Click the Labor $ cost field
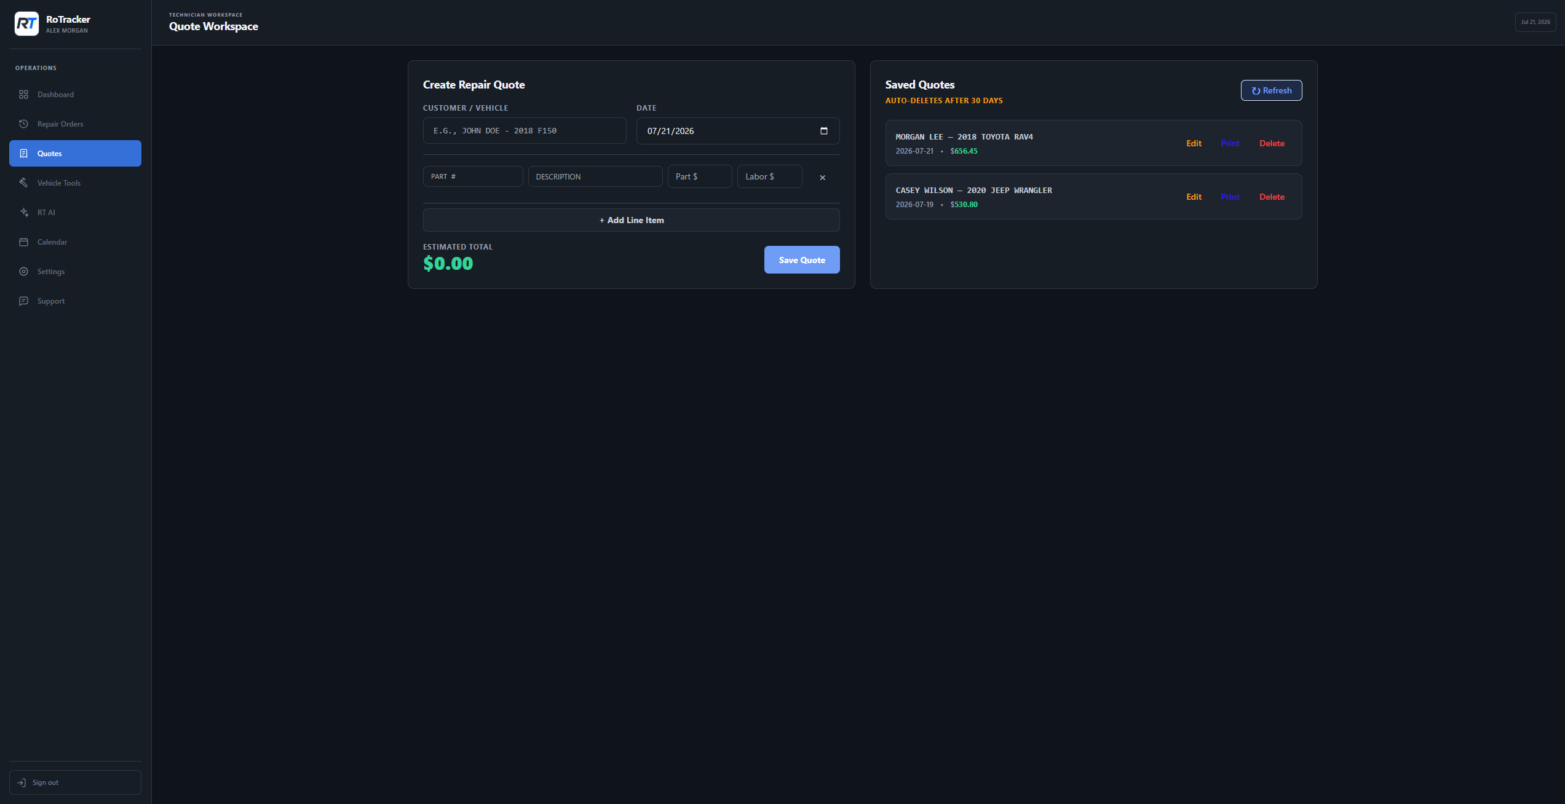 [769, 176]
